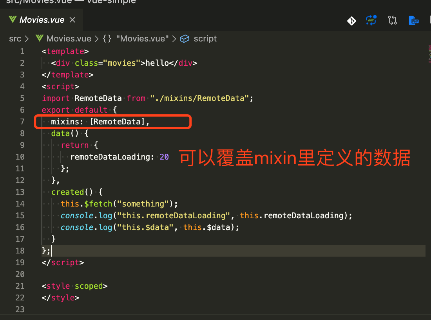This screenshot has width=431, height=320.
Task: Click the "data()" function name
Action: 65,134
